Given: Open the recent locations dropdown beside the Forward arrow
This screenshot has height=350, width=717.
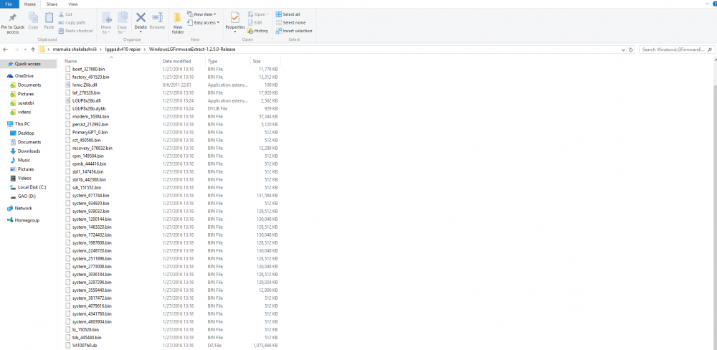Looking at the screenshot, I should click(23, 49).
